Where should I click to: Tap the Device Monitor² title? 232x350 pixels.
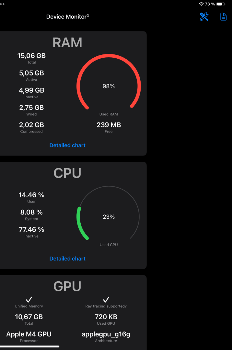pos(67,17)
